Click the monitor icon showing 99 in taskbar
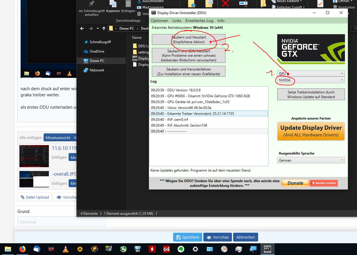357x255 pixels. point(109,249)
